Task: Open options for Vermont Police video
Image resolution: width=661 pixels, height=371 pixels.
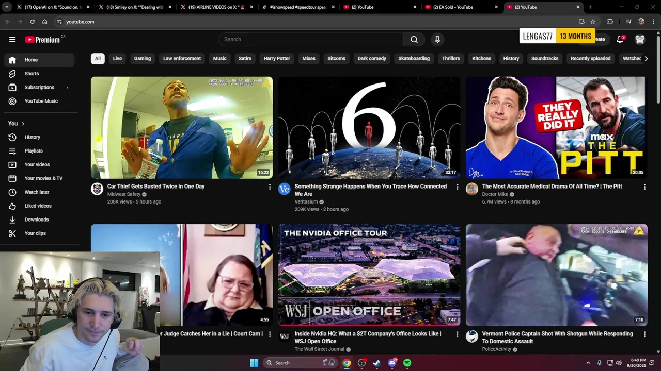Action: tap(644, 334)
